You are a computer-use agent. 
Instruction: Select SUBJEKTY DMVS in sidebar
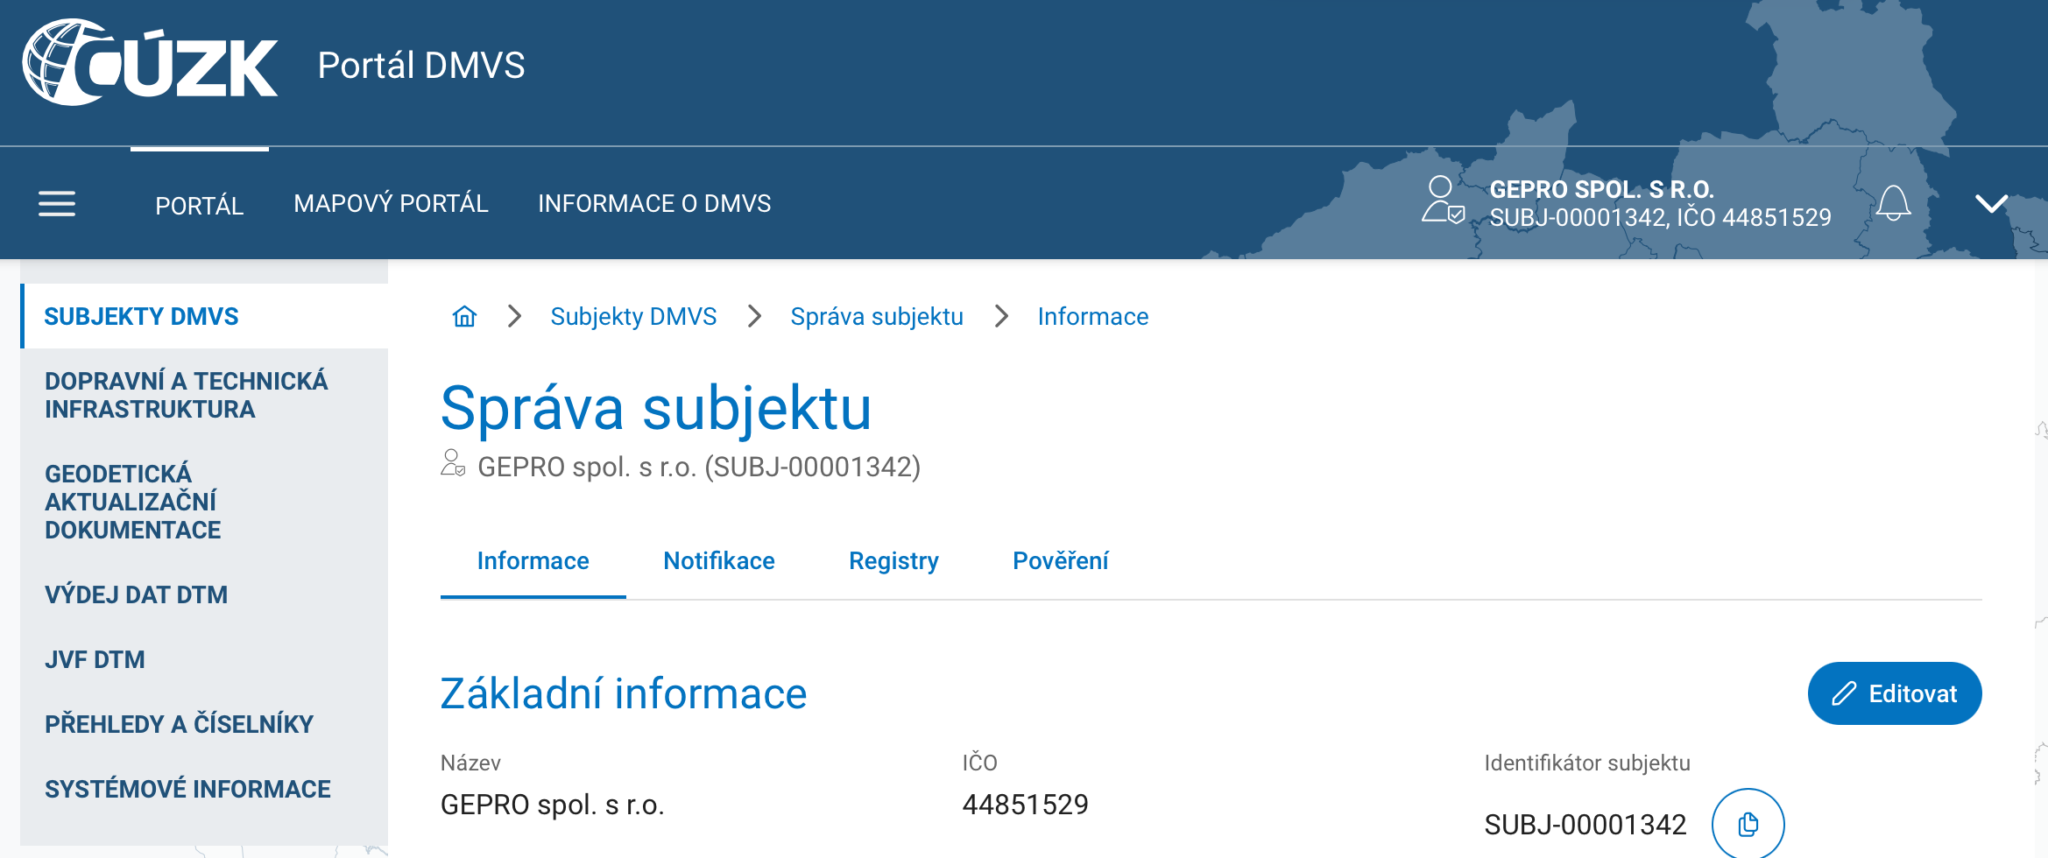coord(204,316)
